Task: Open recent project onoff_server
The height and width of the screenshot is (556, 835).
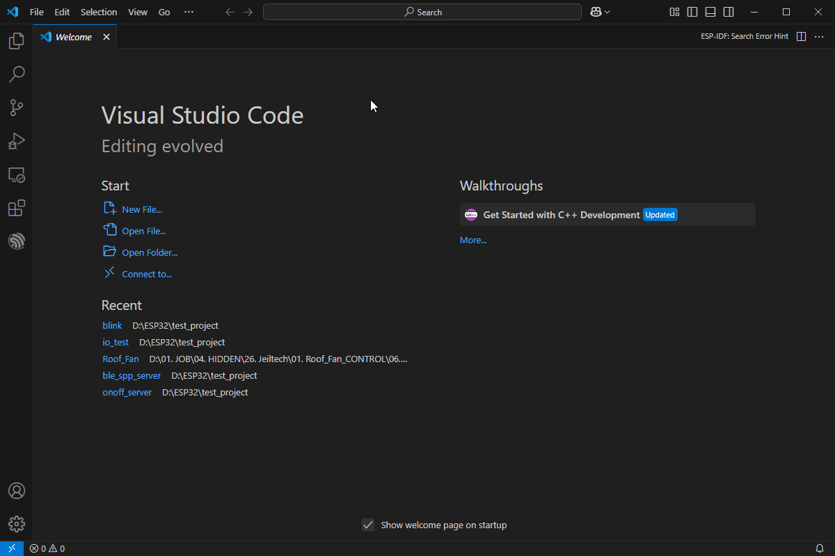Action: click(x=127, y=392)
